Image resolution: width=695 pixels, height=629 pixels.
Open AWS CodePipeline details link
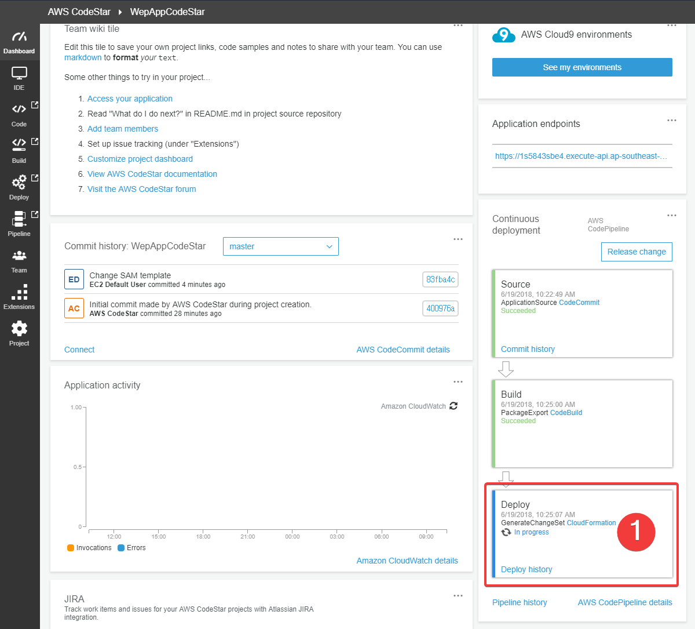625,602
